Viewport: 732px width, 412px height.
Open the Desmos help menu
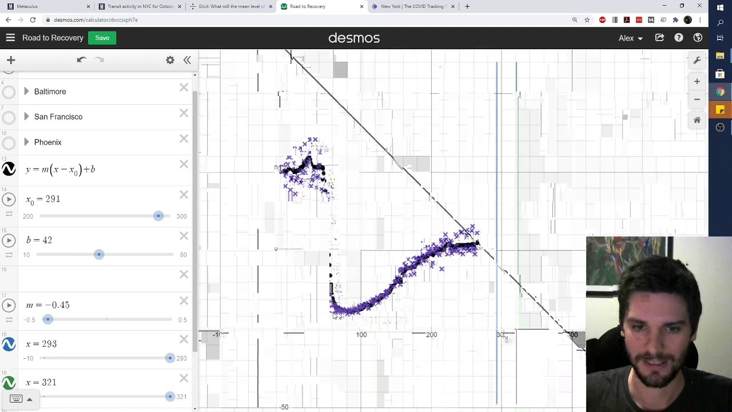coord(679,38)
